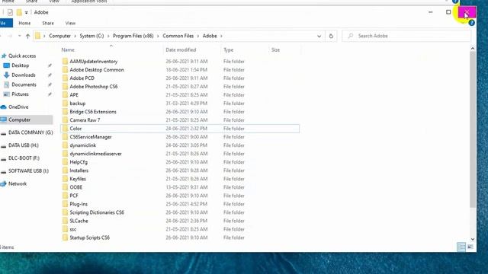Click the New folder quick access icon

click(x=19, y=12)
